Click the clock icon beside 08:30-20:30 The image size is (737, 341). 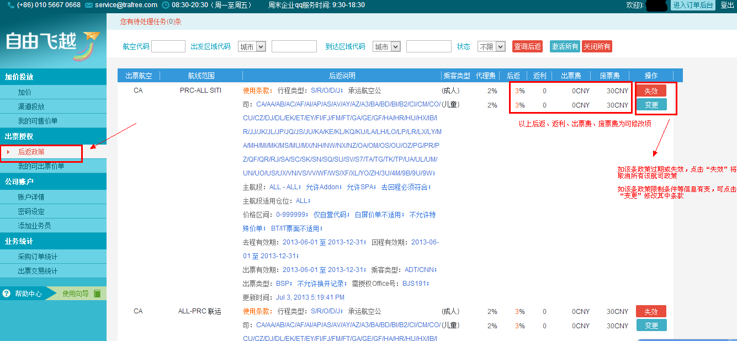click(x=166, y=5)
